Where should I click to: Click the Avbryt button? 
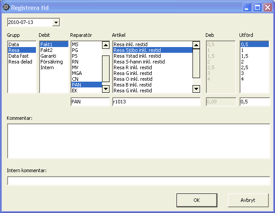pyautogui.click(x=248, y=200)
